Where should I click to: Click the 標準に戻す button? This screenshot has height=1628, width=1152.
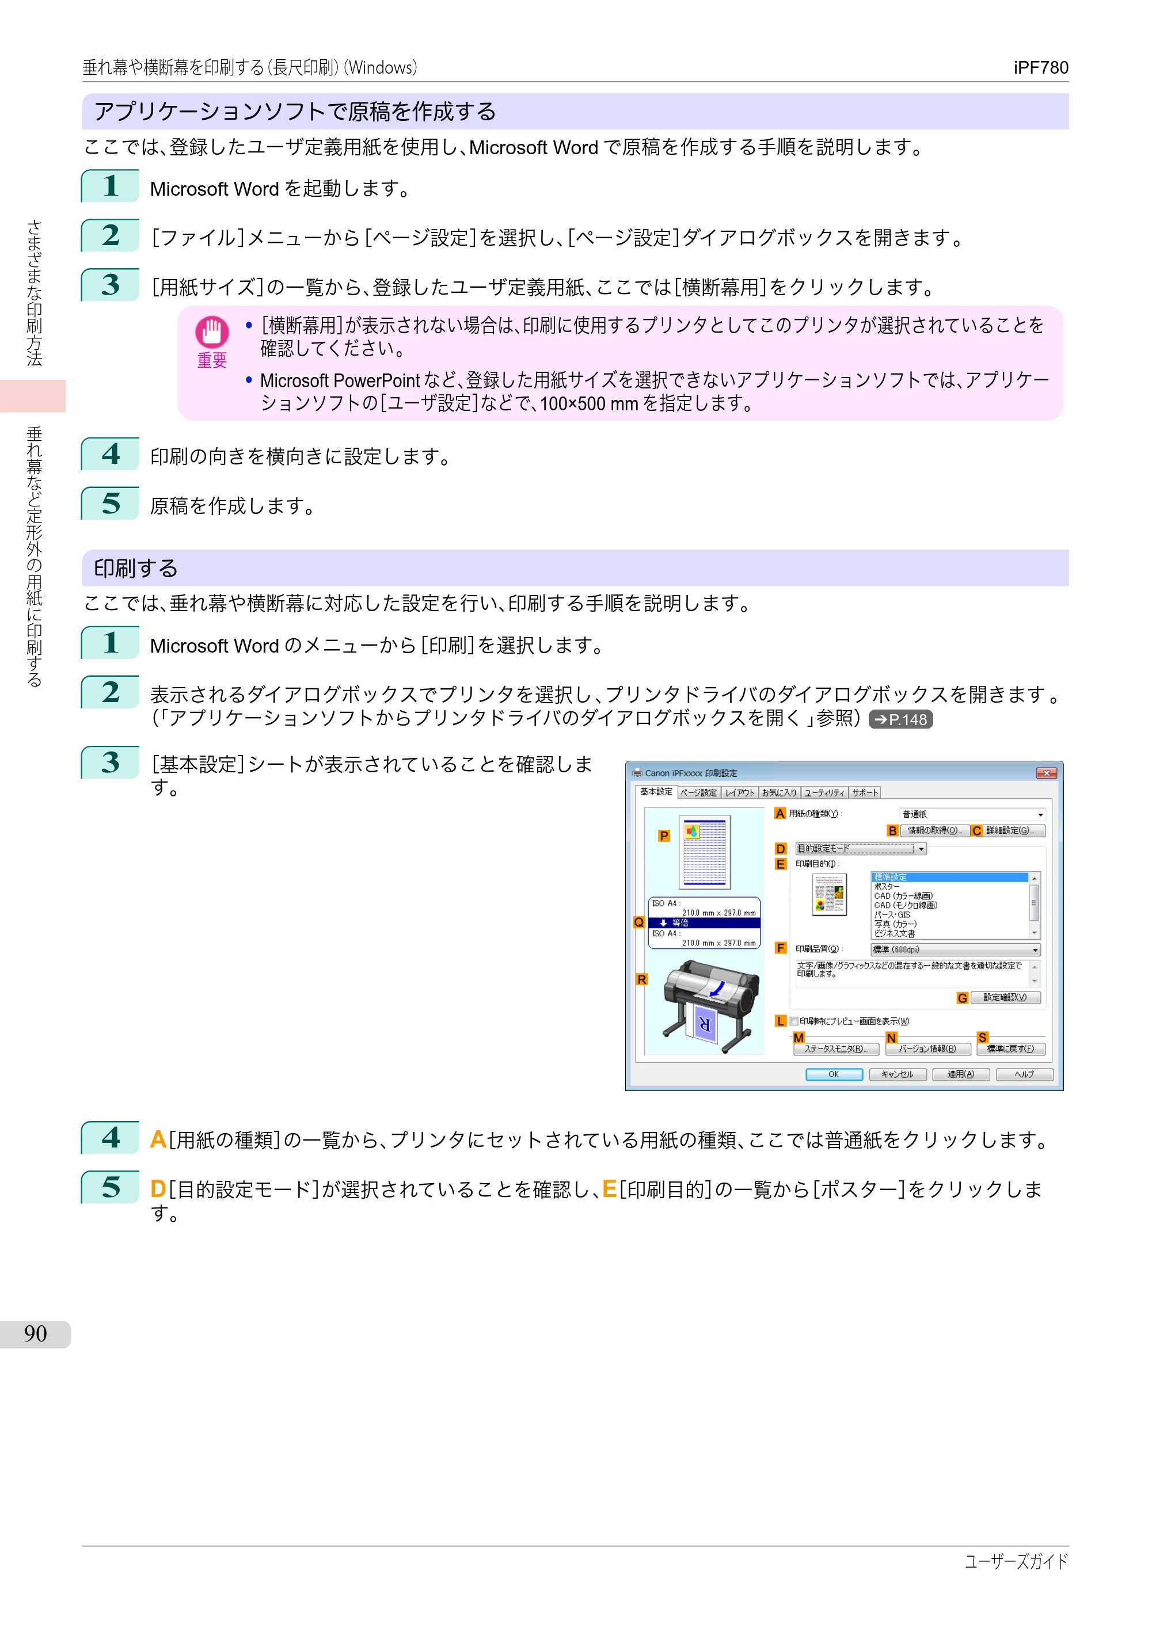1011,1049
